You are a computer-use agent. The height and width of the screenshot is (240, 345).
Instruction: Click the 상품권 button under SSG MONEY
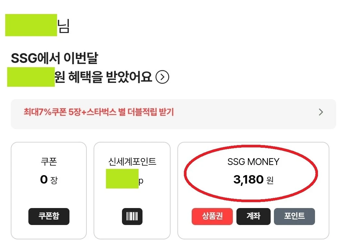click(x=212, y=216)
